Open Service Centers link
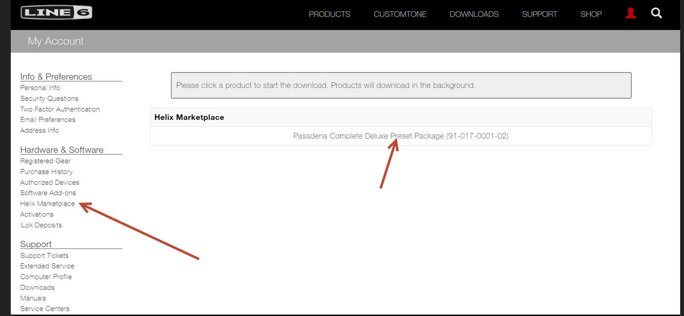This screenshot has height=316, width=684. [x=45, y=309]
